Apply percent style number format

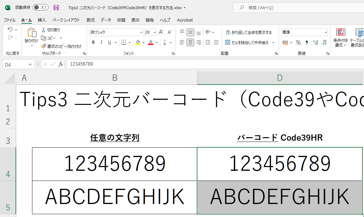click(x=298, y=42)
